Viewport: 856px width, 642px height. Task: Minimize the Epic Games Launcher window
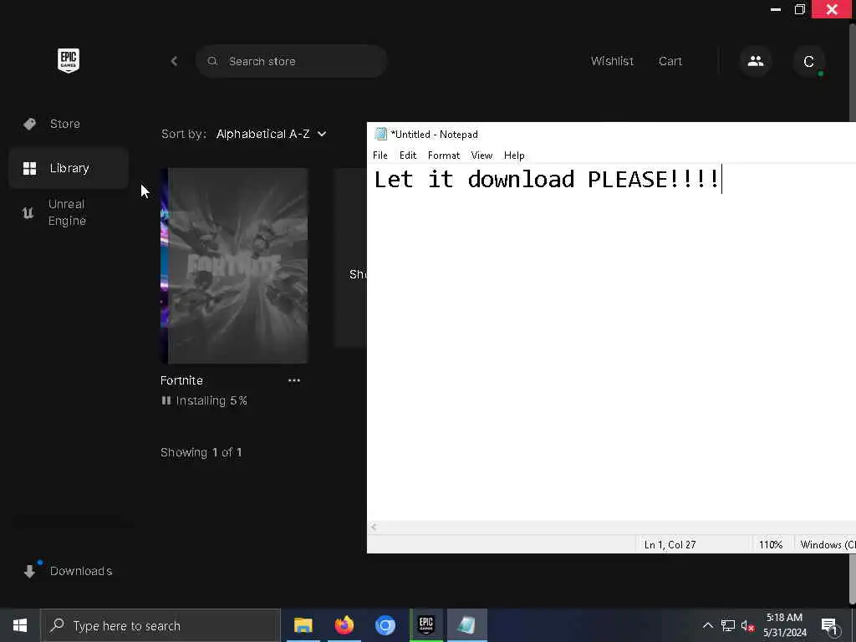point(775,9)
